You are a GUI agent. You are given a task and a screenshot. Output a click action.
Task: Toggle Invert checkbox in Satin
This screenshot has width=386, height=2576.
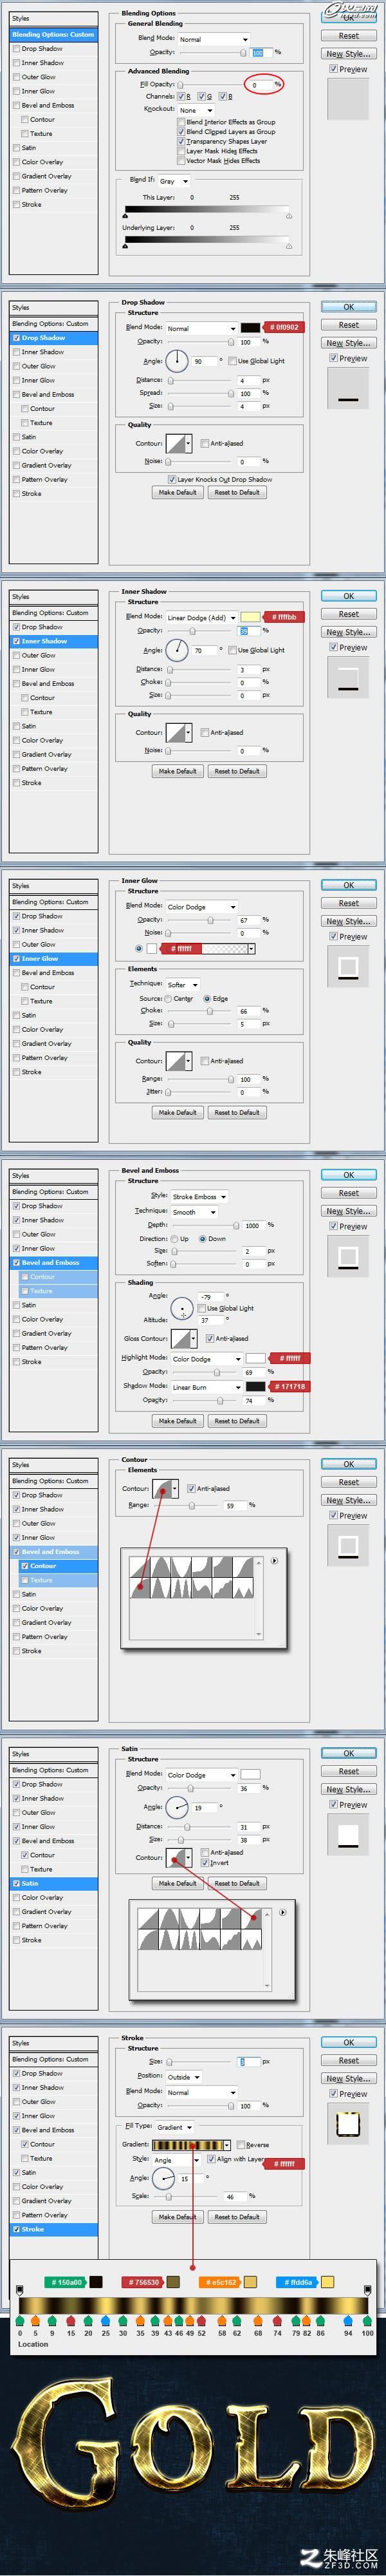[x=204, y=1862]
